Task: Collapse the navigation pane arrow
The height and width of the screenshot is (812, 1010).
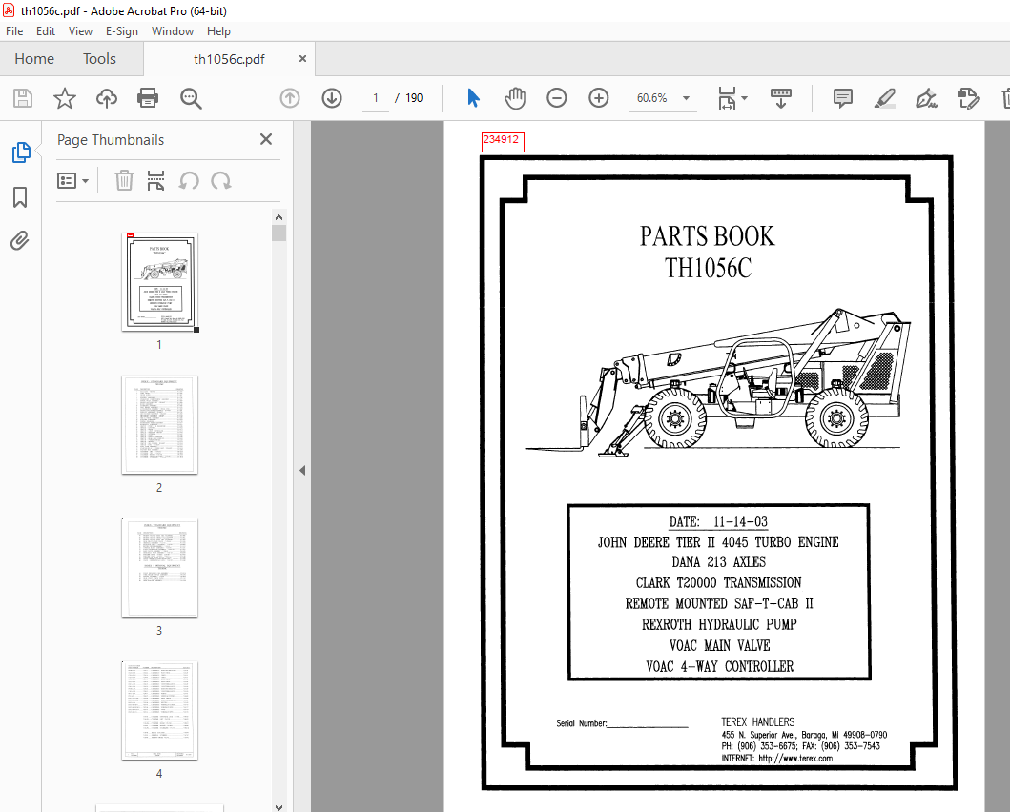Action: click(x=302, y=471)
